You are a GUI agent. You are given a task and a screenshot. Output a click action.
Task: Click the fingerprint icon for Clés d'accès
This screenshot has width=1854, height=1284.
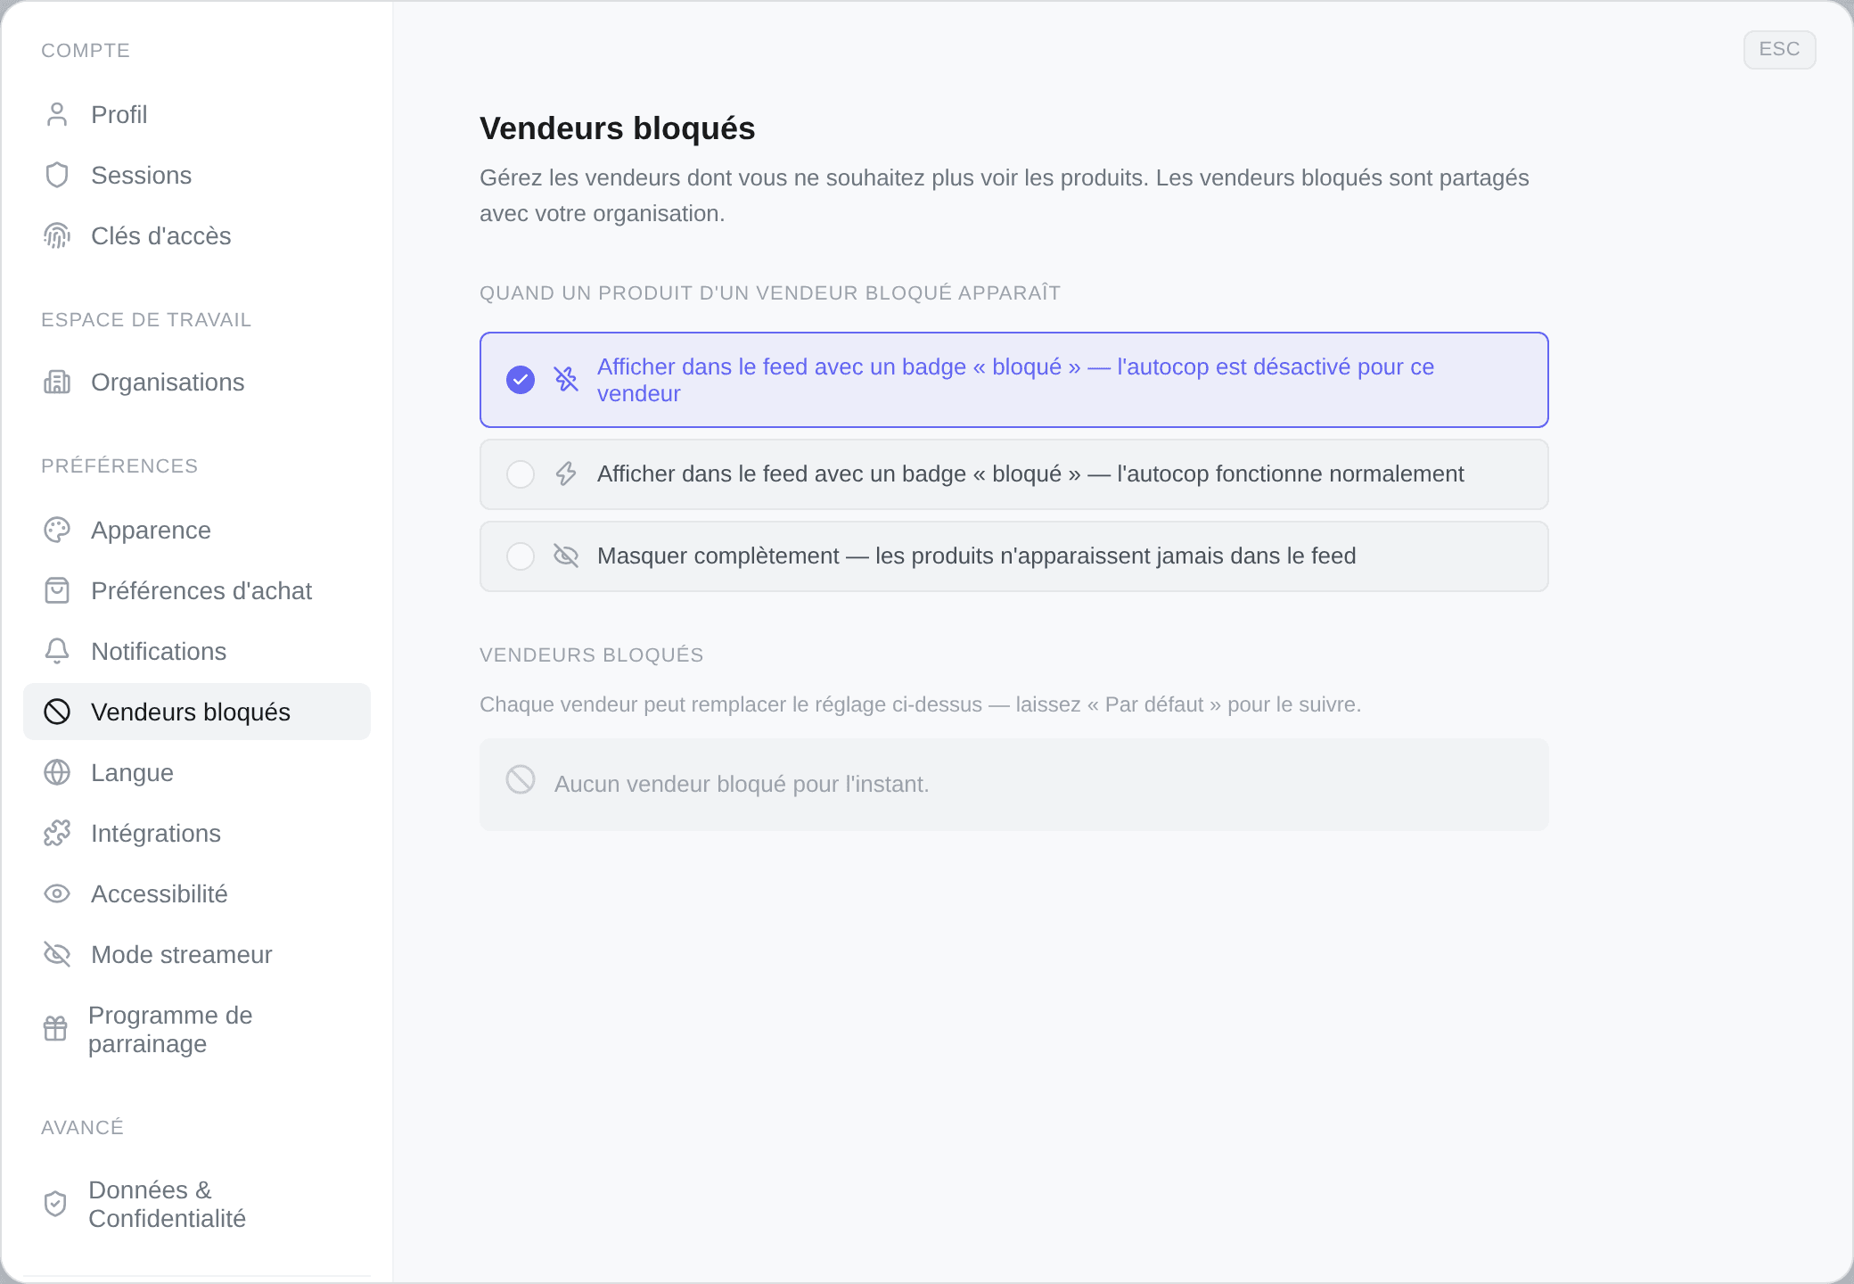57,235
